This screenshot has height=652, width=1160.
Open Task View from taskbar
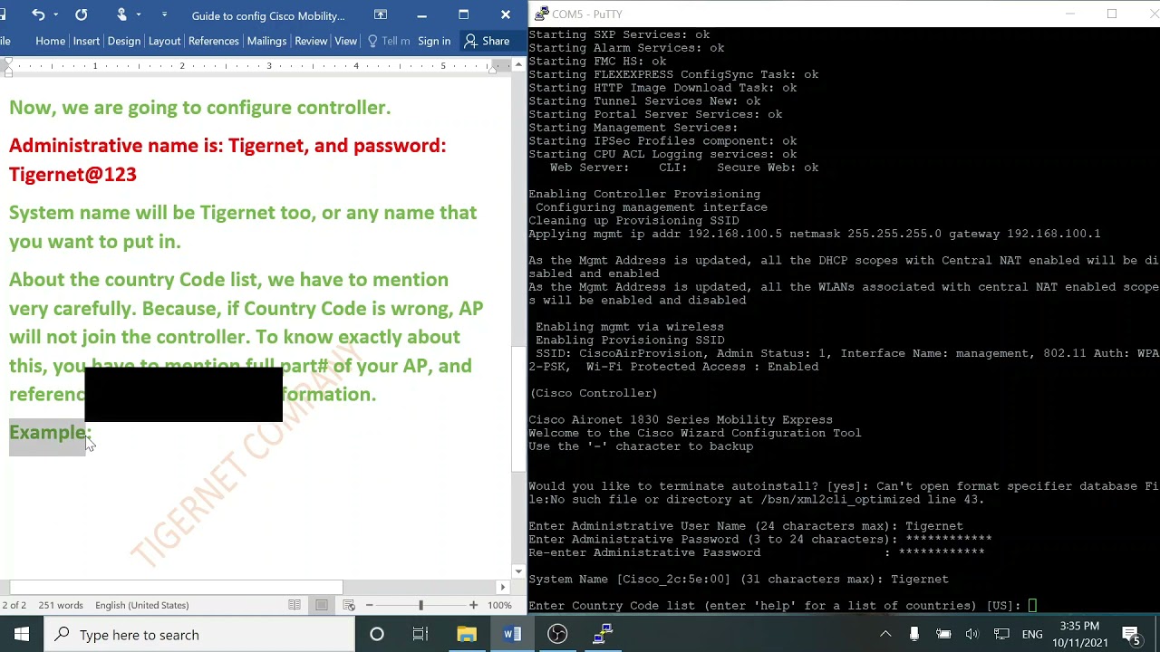pyautogui.click(x=420, y=635)
